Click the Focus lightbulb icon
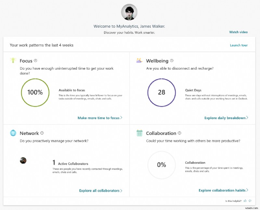 click(13, 60)
